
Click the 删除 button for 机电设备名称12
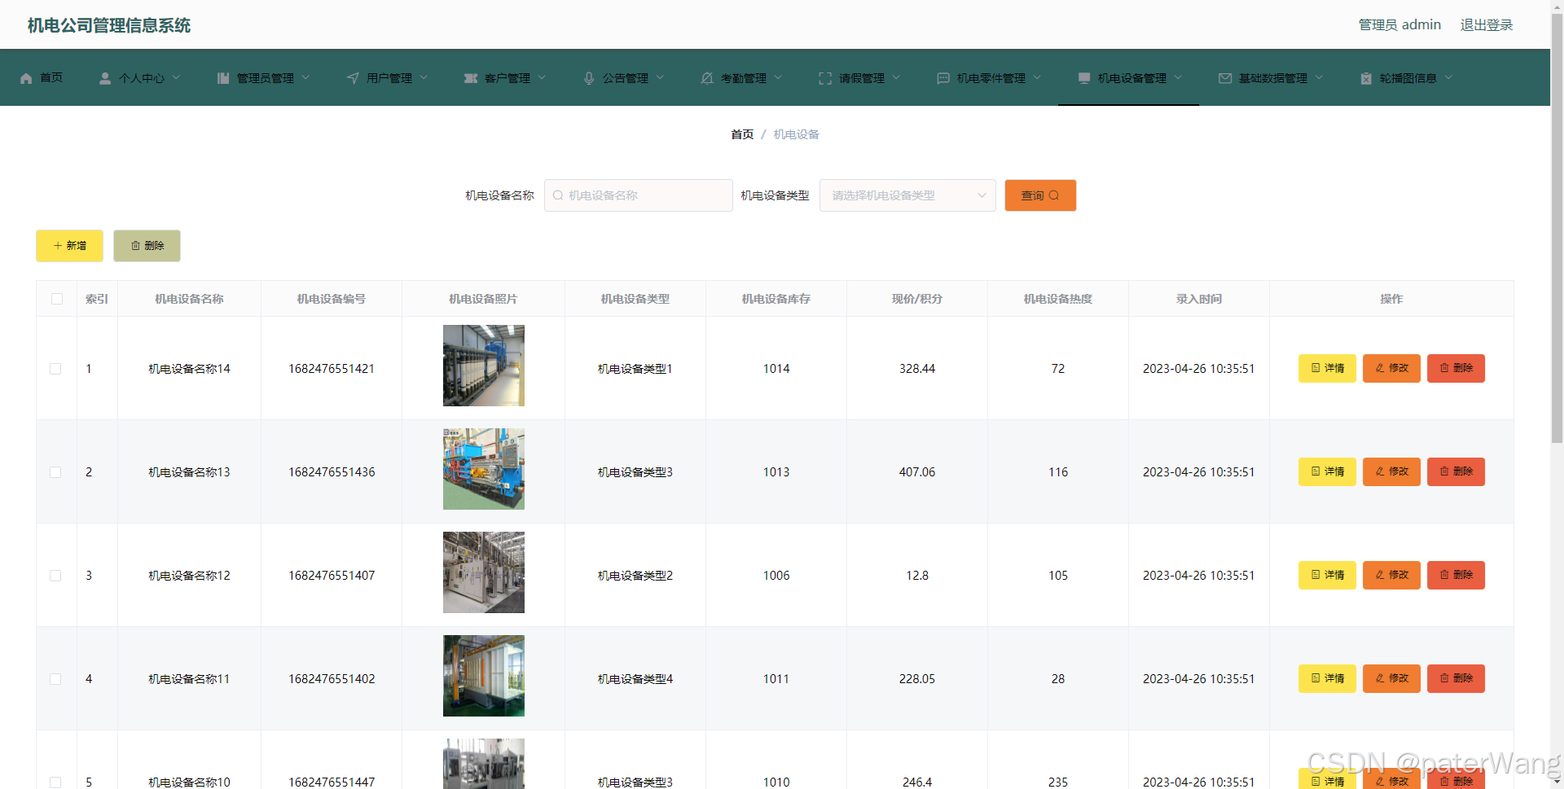(1456, 575)
